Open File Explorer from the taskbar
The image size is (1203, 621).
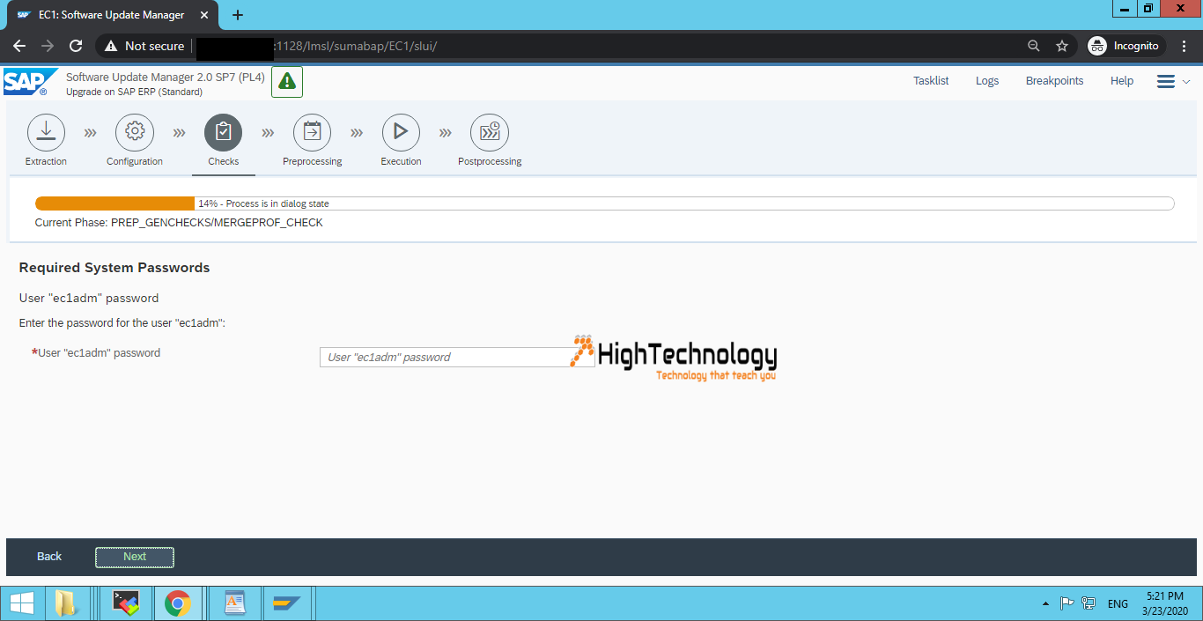[x=66, y=603]
